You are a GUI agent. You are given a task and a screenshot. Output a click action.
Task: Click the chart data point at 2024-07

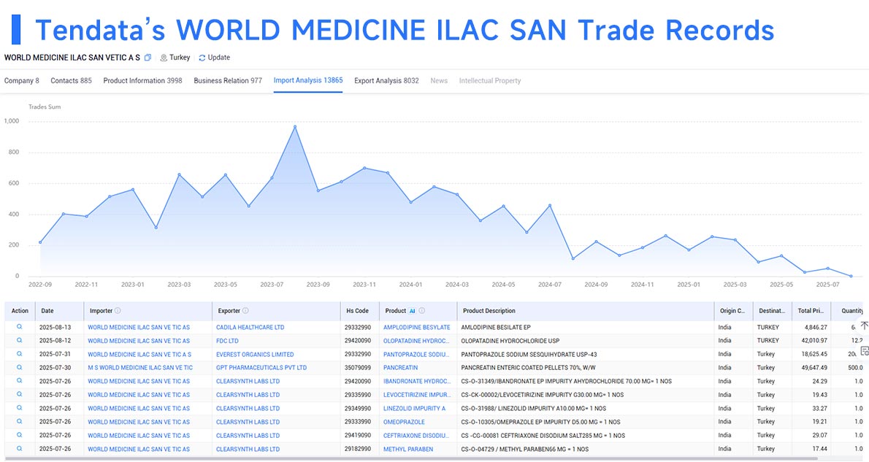(x=550, y=206)
